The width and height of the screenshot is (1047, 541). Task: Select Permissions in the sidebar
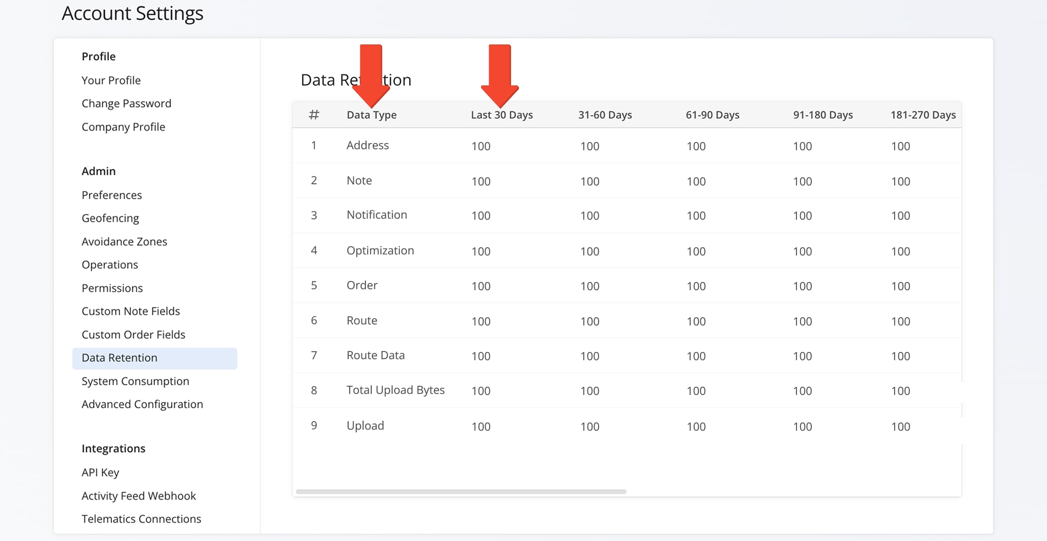click(x=112, y=288)
